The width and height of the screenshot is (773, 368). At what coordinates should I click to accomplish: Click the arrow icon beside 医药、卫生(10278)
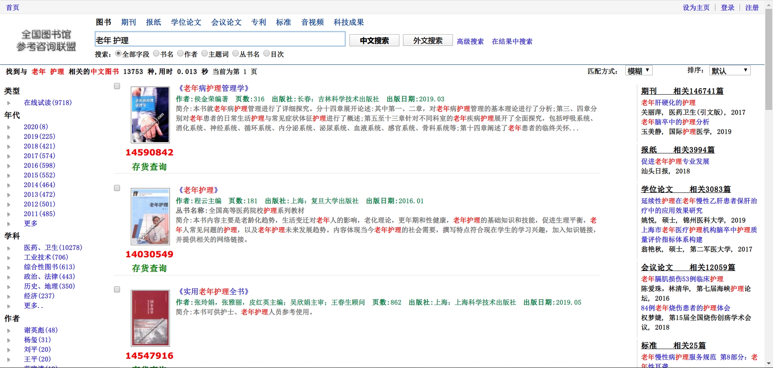[8, 248]
